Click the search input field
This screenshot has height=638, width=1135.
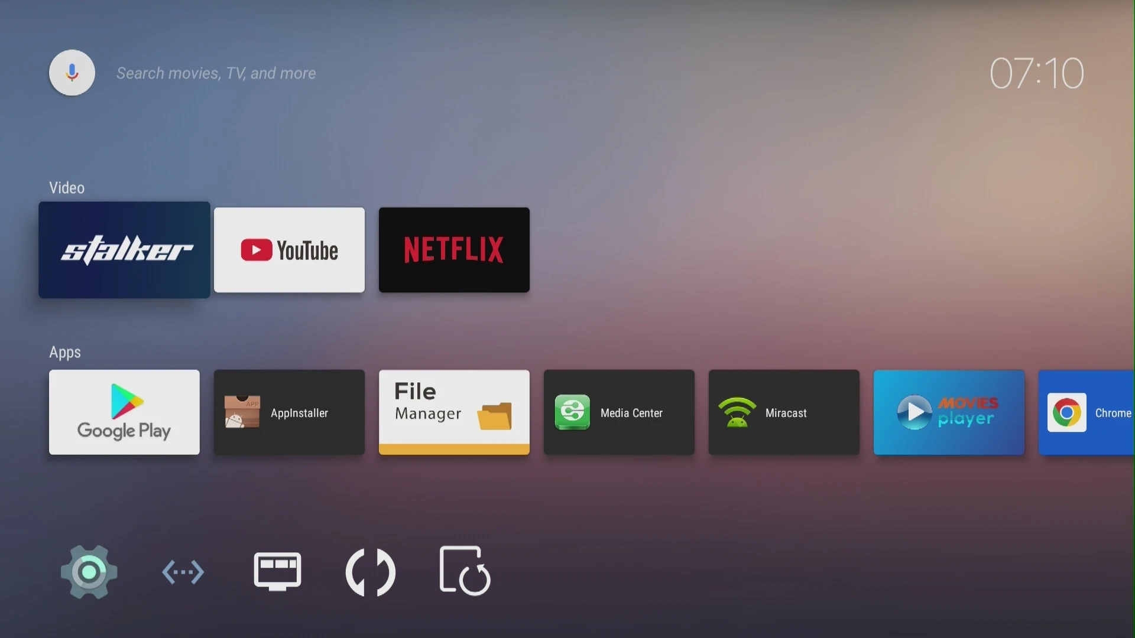pos(216,73)
